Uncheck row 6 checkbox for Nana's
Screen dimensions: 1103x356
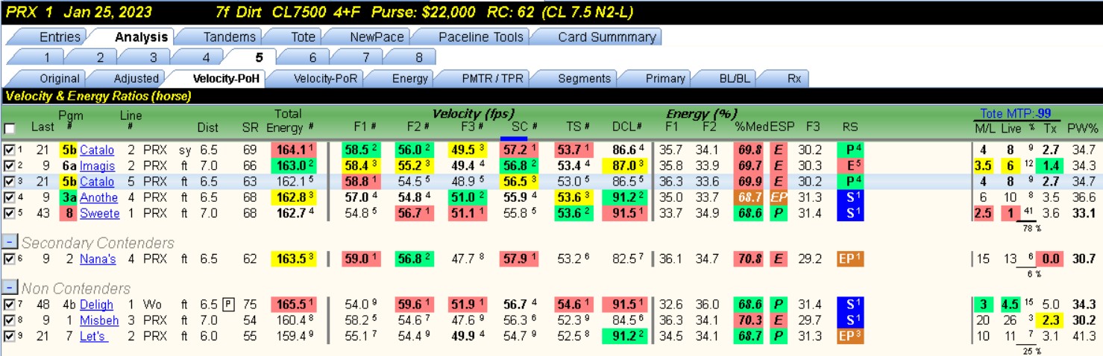click(x=9, y=259)
